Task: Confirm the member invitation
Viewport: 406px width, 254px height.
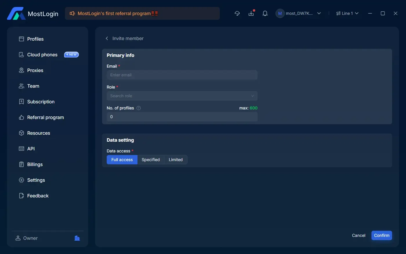Action: 382,235
